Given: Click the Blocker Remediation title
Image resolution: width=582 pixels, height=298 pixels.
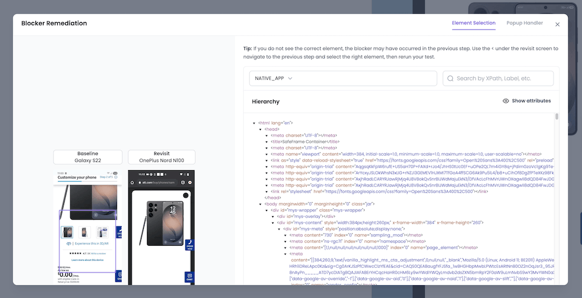Looking at the screenshot, I should click(54, 23).
